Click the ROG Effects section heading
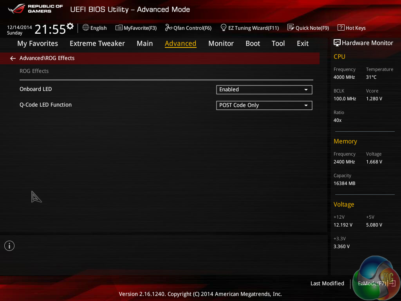Viewport: 401px width, 301px height. tap(34, 71)
